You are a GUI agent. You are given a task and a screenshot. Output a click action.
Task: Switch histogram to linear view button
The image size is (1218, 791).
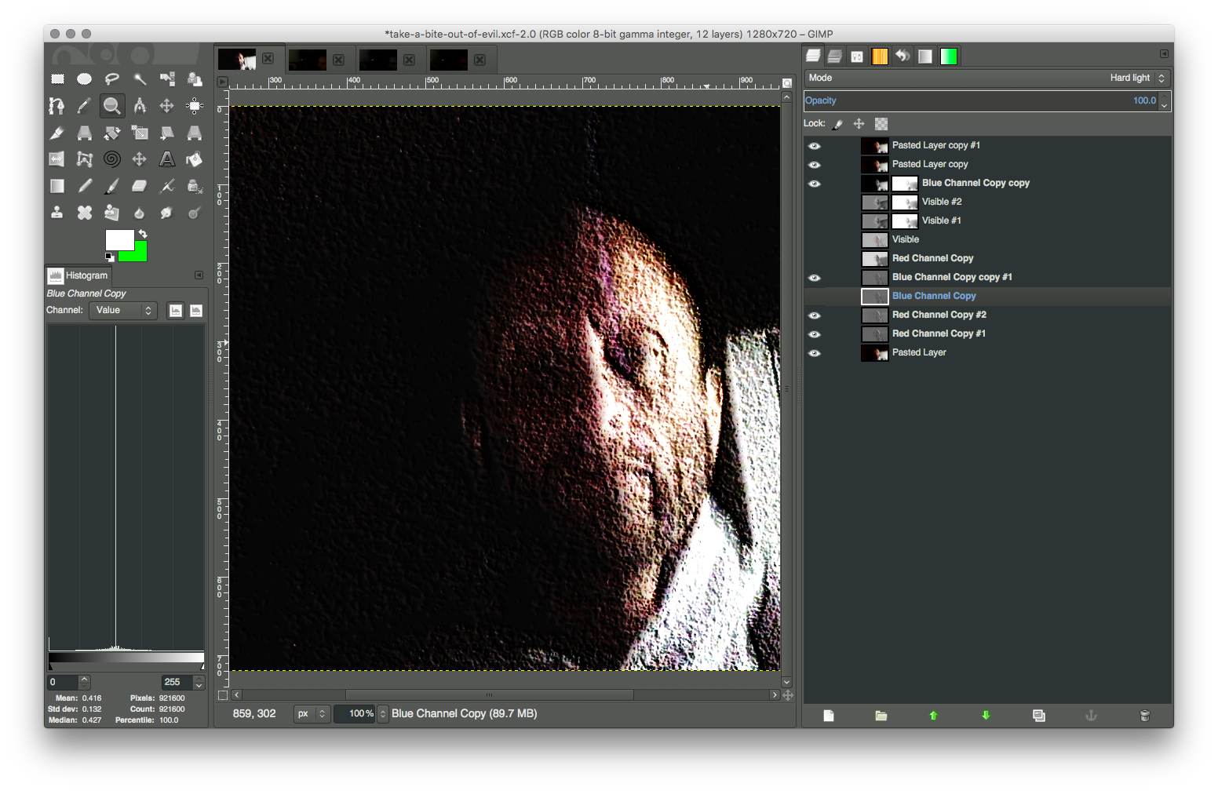coord(176,311)
